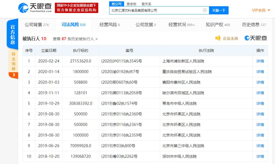Click court 深圳市中级人民法院

pyautogui.click(x=179, y=156)
